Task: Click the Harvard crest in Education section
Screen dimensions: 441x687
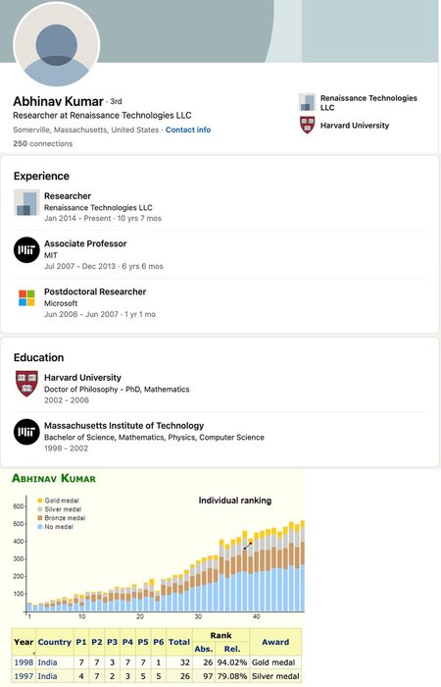Action: [26, 384]
